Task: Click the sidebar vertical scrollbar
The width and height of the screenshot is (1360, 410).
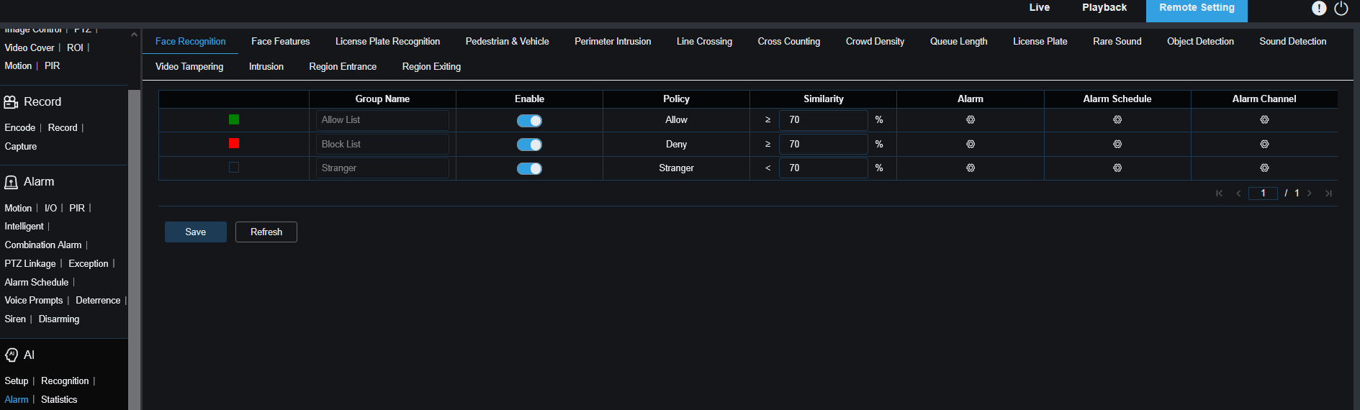Action: [134, 250]
